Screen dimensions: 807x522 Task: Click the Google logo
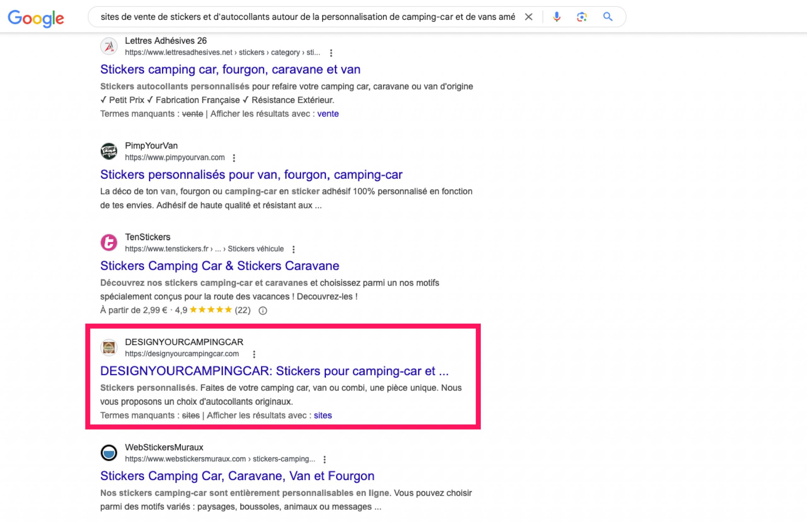[36, 18]
